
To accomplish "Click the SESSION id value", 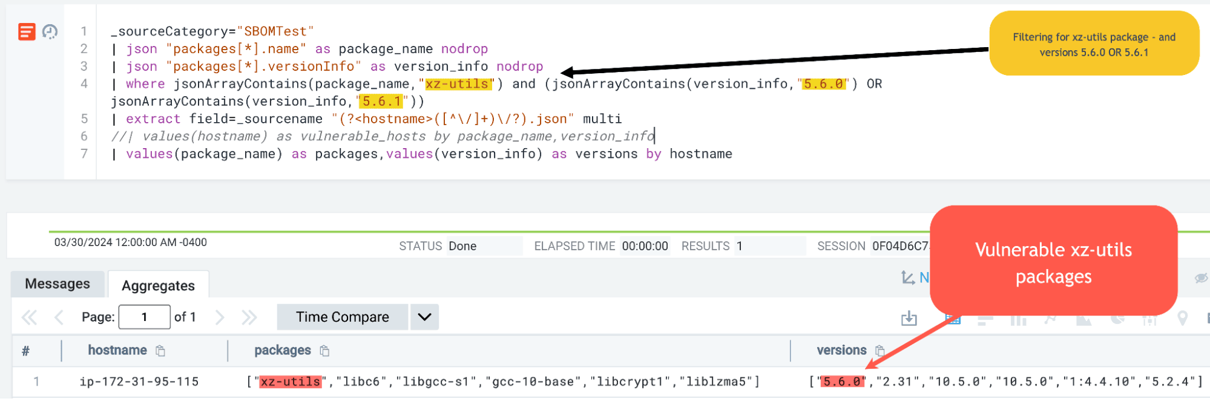I will (x=900, y=246).
